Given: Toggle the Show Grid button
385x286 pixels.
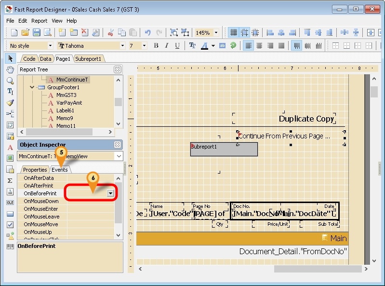Looking at the screenshot, I should pos(234,32).
